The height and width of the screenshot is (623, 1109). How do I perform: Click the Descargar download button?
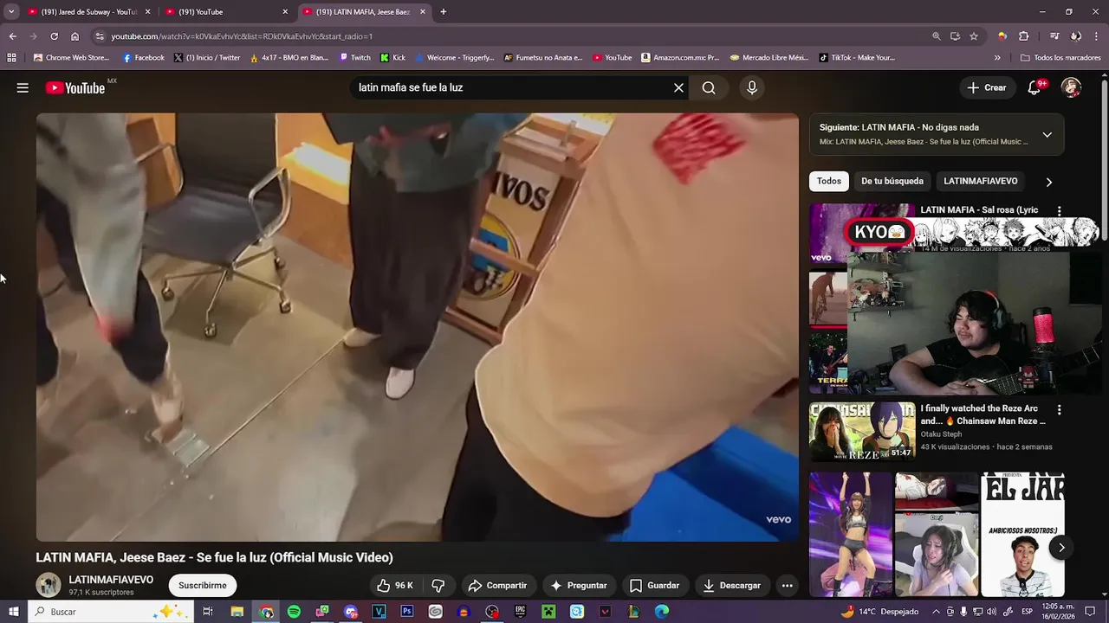point(731,586)
